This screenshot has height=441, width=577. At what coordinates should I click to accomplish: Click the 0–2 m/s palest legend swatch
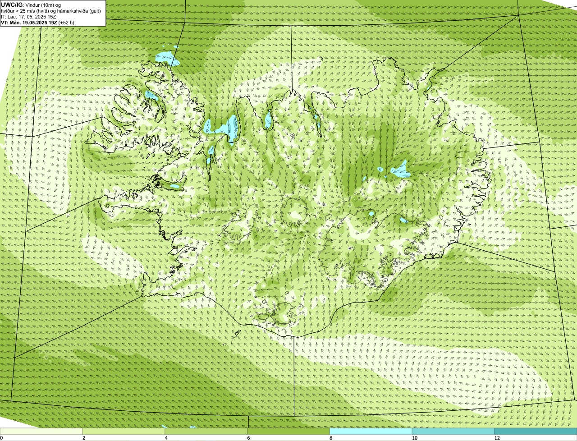click(41, 431)
